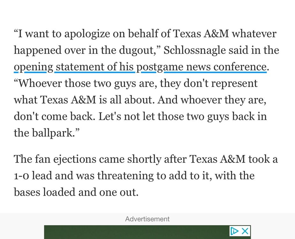Click the phrase "they don't represent"
The width and height of the screenshot is (295, 239).
click(209, 83)
